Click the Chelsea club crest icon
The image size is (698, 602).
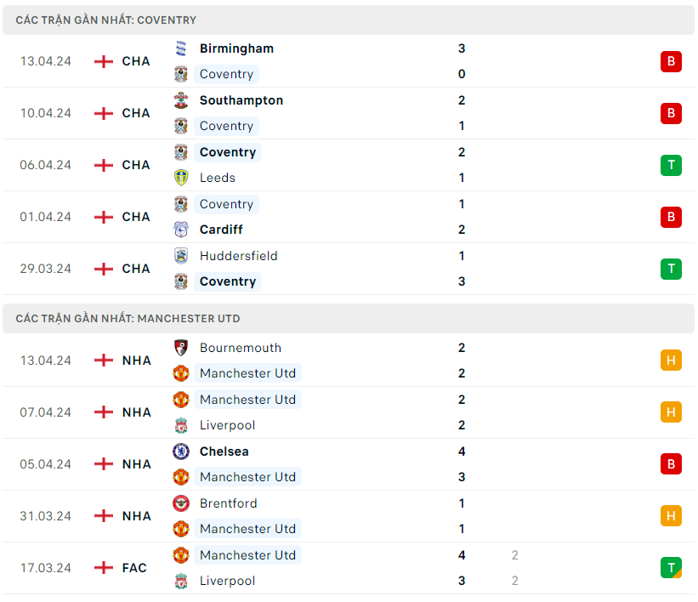click(180, 451)
